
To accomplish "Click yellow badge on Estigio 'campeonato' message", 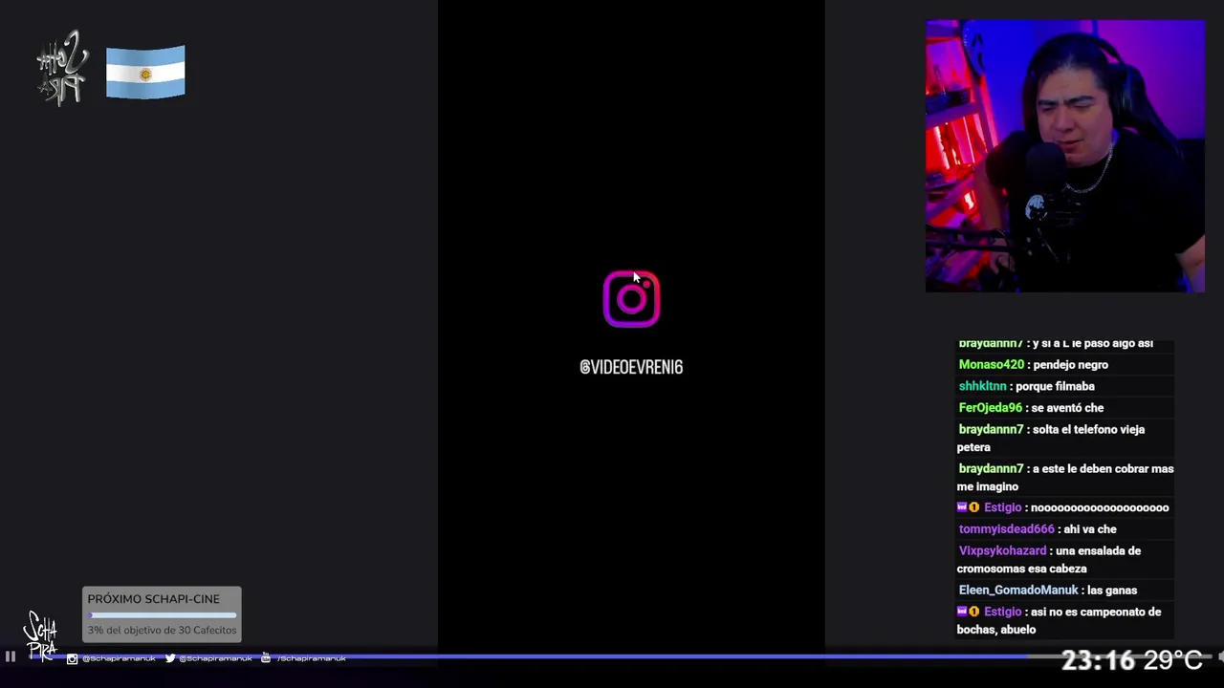I will coord(974,612).
